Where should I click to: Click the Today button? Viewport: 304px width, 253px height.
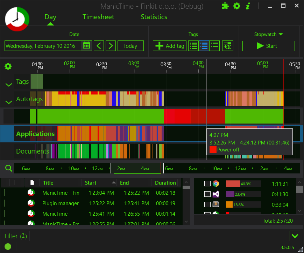coord(130,46)
